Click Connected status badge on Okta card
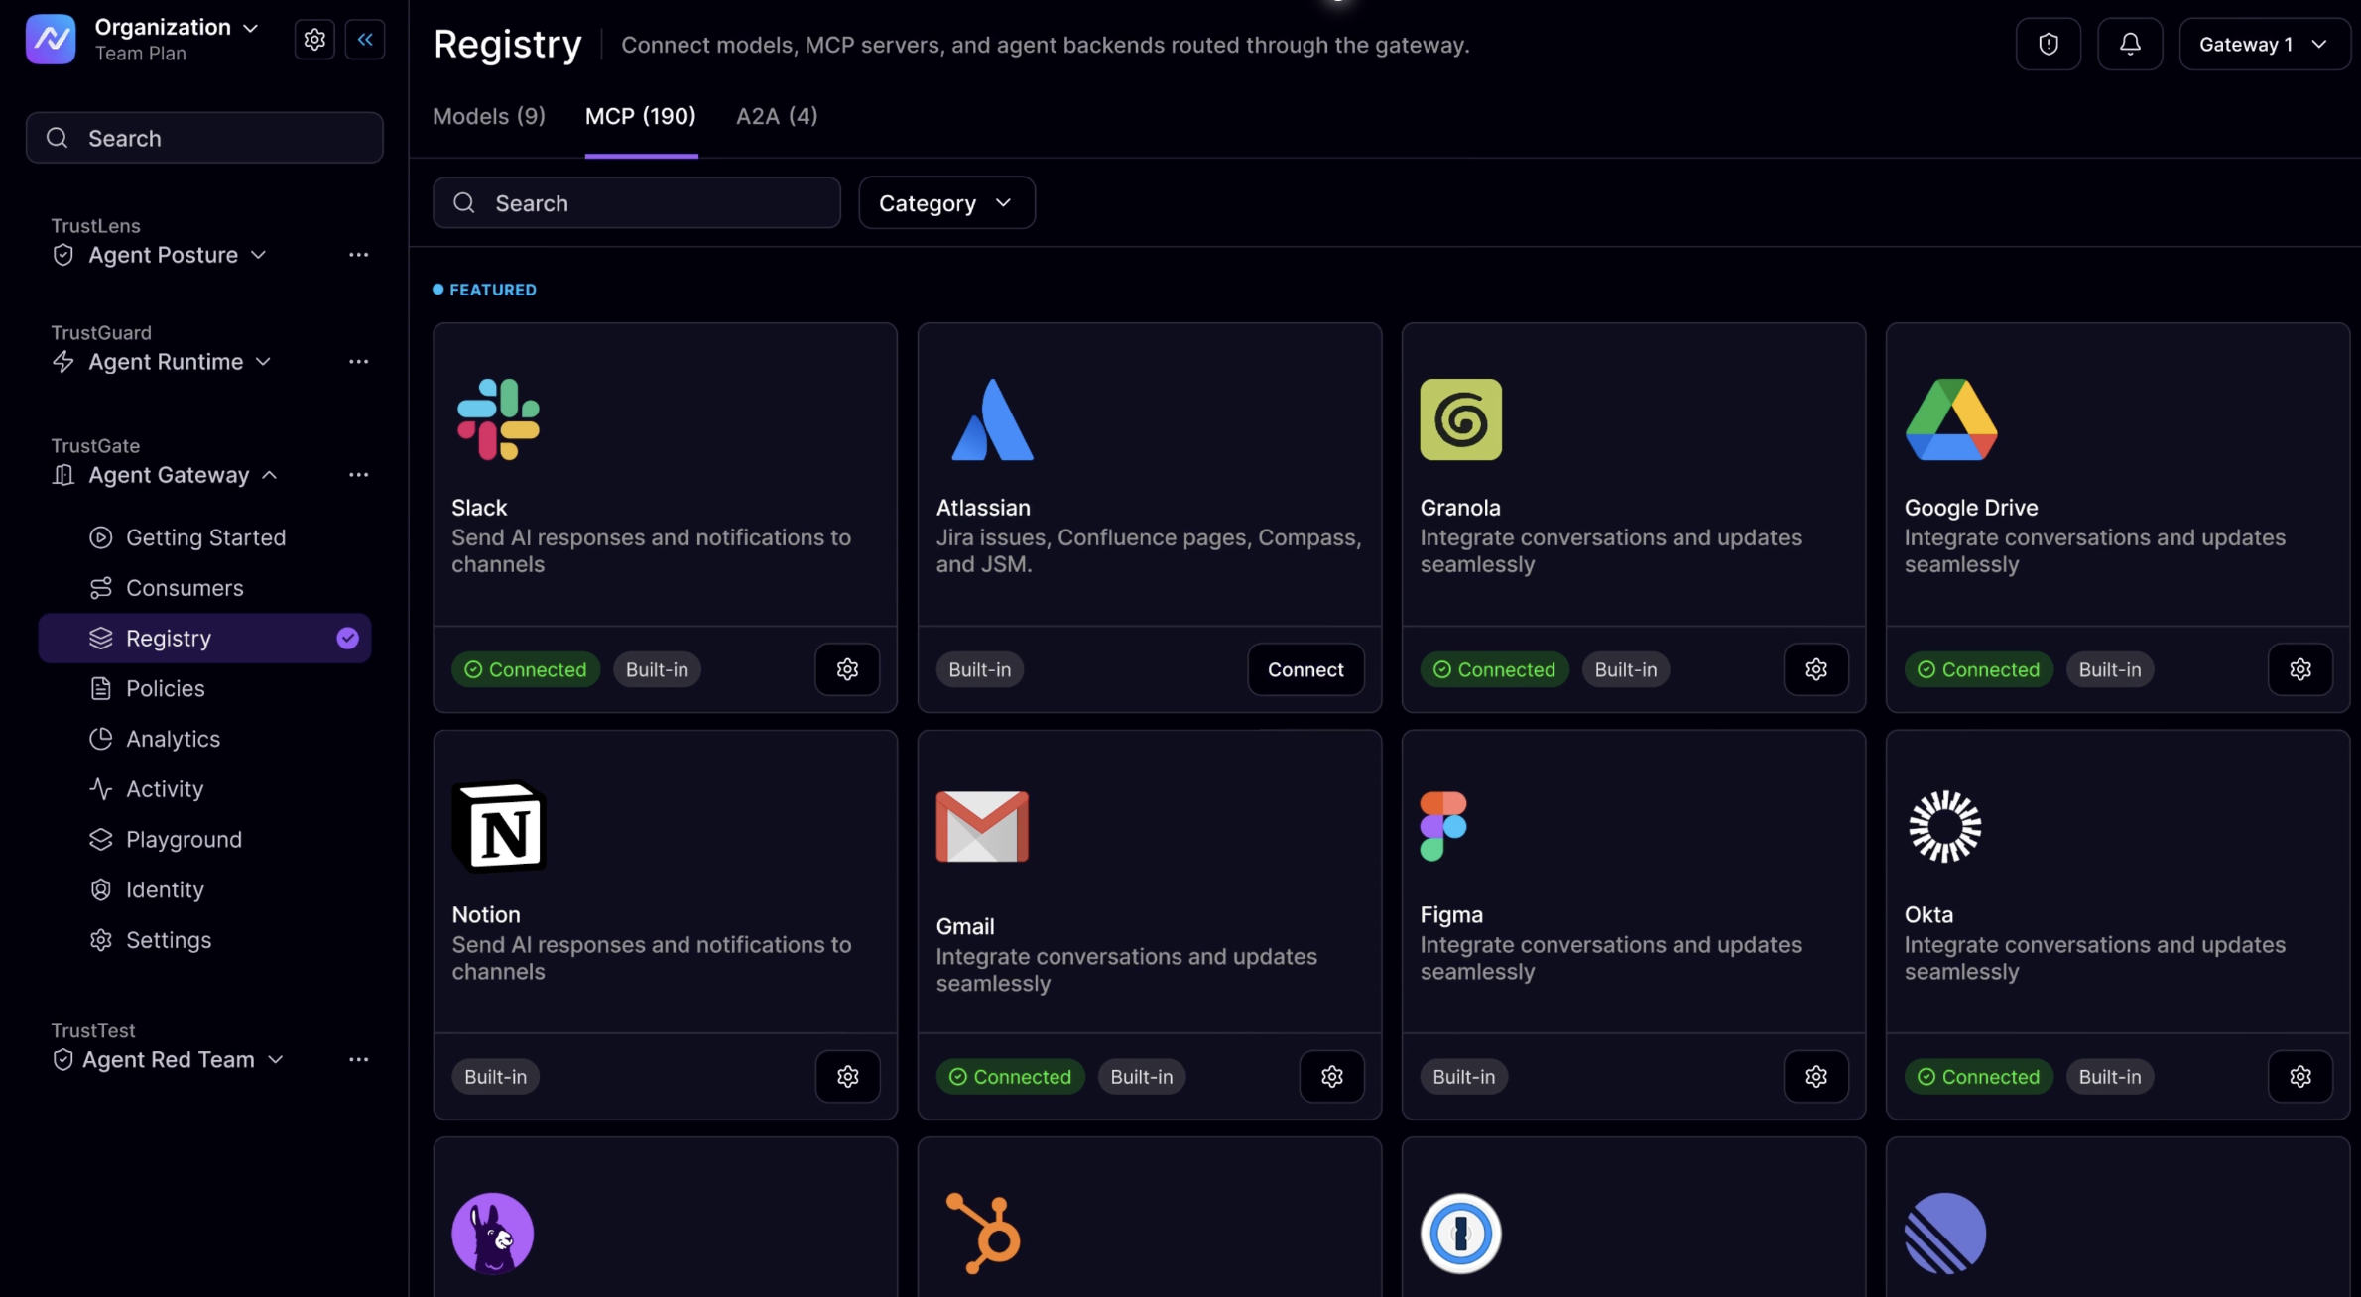Screen dimensions: 2361x1297 click(1979, 1077)
